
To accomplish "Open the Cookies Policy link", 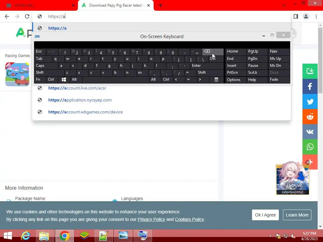I will coord(189,219).
